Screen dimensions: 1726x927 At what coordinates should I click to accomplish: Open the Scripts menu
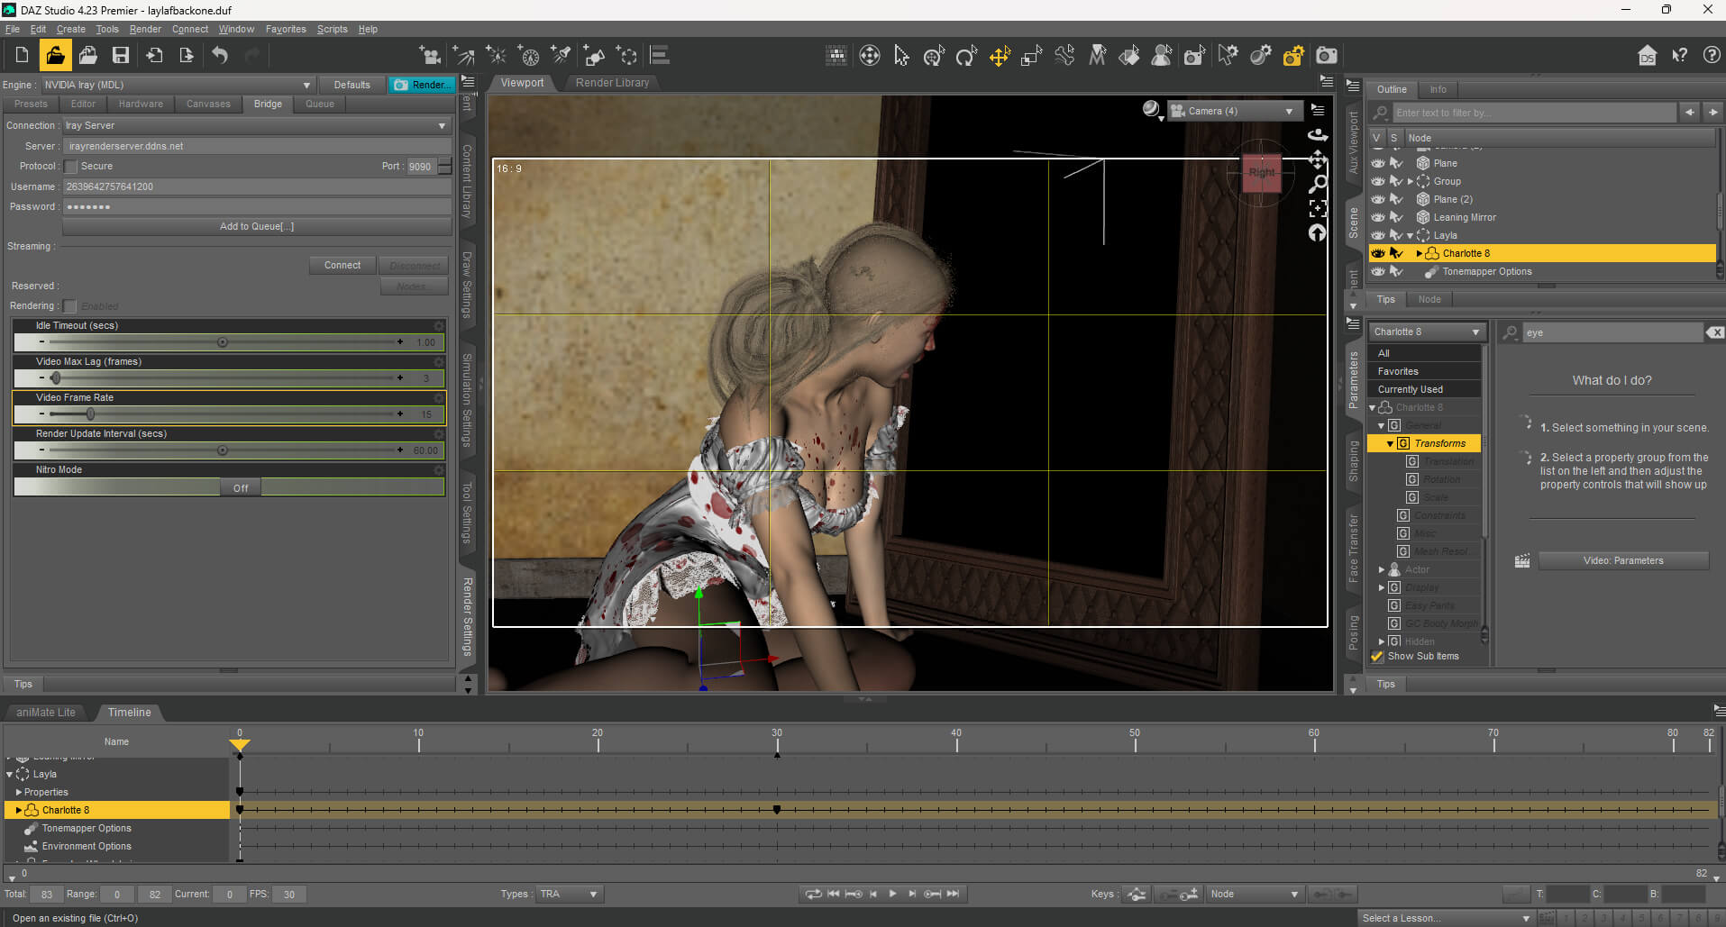(x=332, y=29)
